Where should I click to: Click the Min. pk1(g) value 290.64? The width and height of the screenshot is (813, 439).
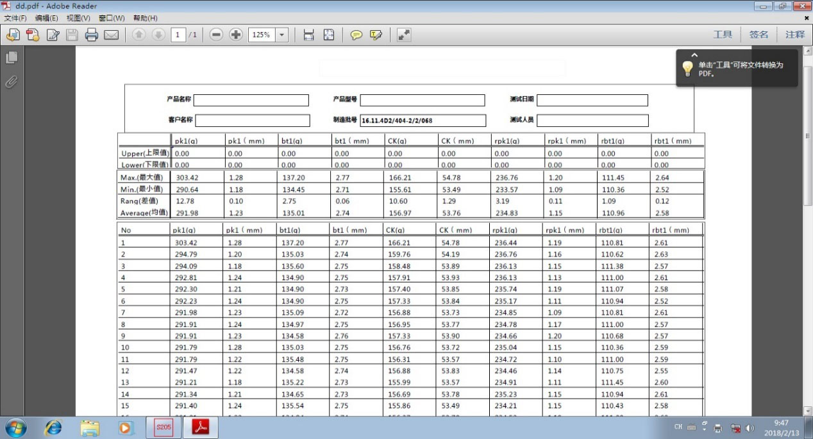click(187, 190)
